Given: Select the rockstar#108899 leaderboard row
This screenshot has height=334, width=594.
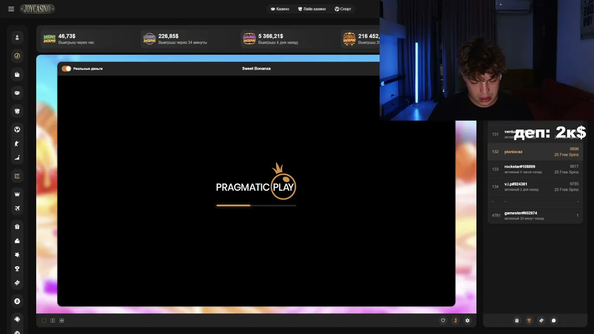Looking at the screenshot, I should pos(535,169).
